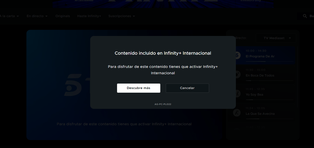Screen dimensions: 314x148
Task: Click progress bar under La Que Se Avecina
Action: 270,119
